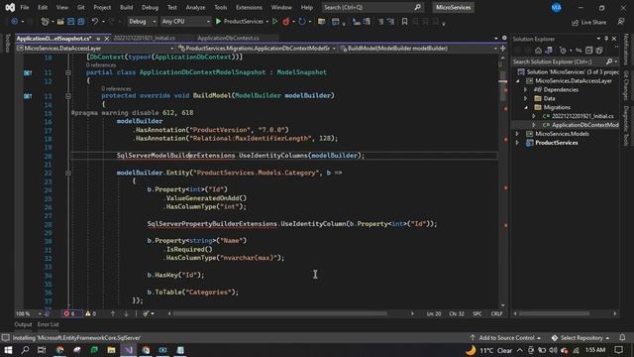
Task: Expand the ProductServices project node
Action: [x=517, y=143]
